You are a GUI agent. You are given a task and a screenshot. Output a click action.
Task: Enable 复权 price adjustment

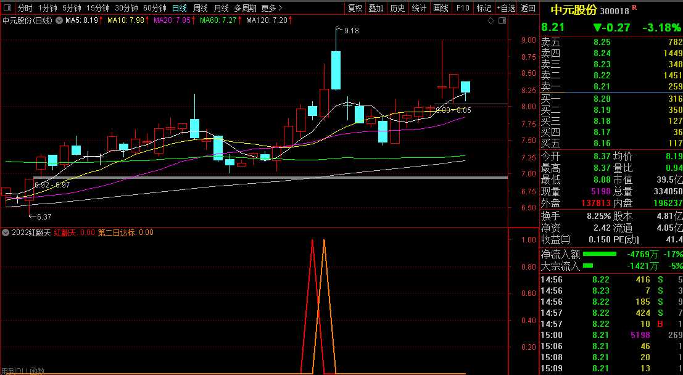355,8
